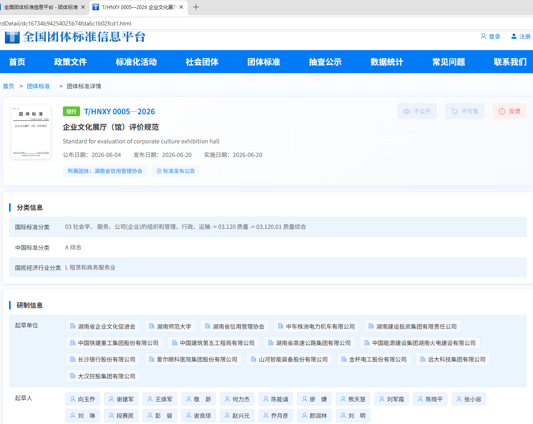Select the drafter tag 刘军霞
The width and height of the screenshot is (533, 424).
point(392,399)
